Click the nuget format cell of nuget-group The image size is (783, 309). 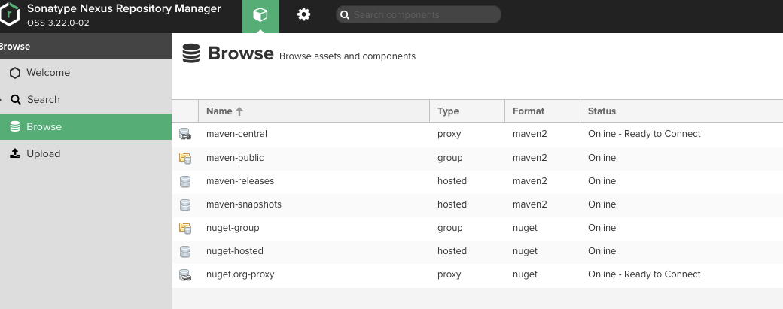(525, 227)
